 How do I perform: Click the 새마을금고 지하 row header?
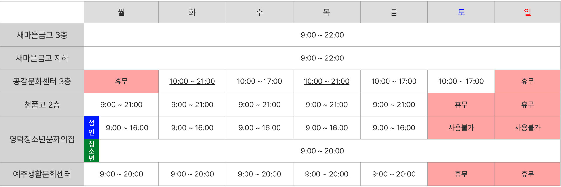tap(42, 58)
